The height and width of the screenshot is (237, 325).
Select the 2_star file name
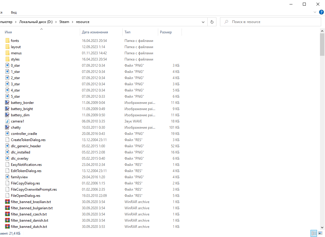coord(16,78)
